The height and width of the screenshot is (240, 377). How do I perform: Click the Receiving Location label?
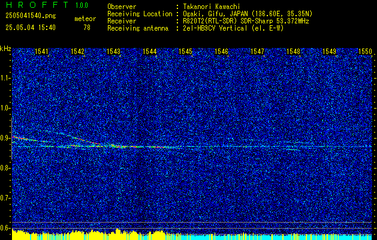point(140,14)
